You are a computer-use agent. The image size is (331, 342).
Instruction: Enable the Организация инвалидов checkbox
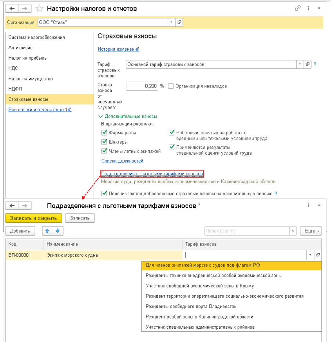171,86
